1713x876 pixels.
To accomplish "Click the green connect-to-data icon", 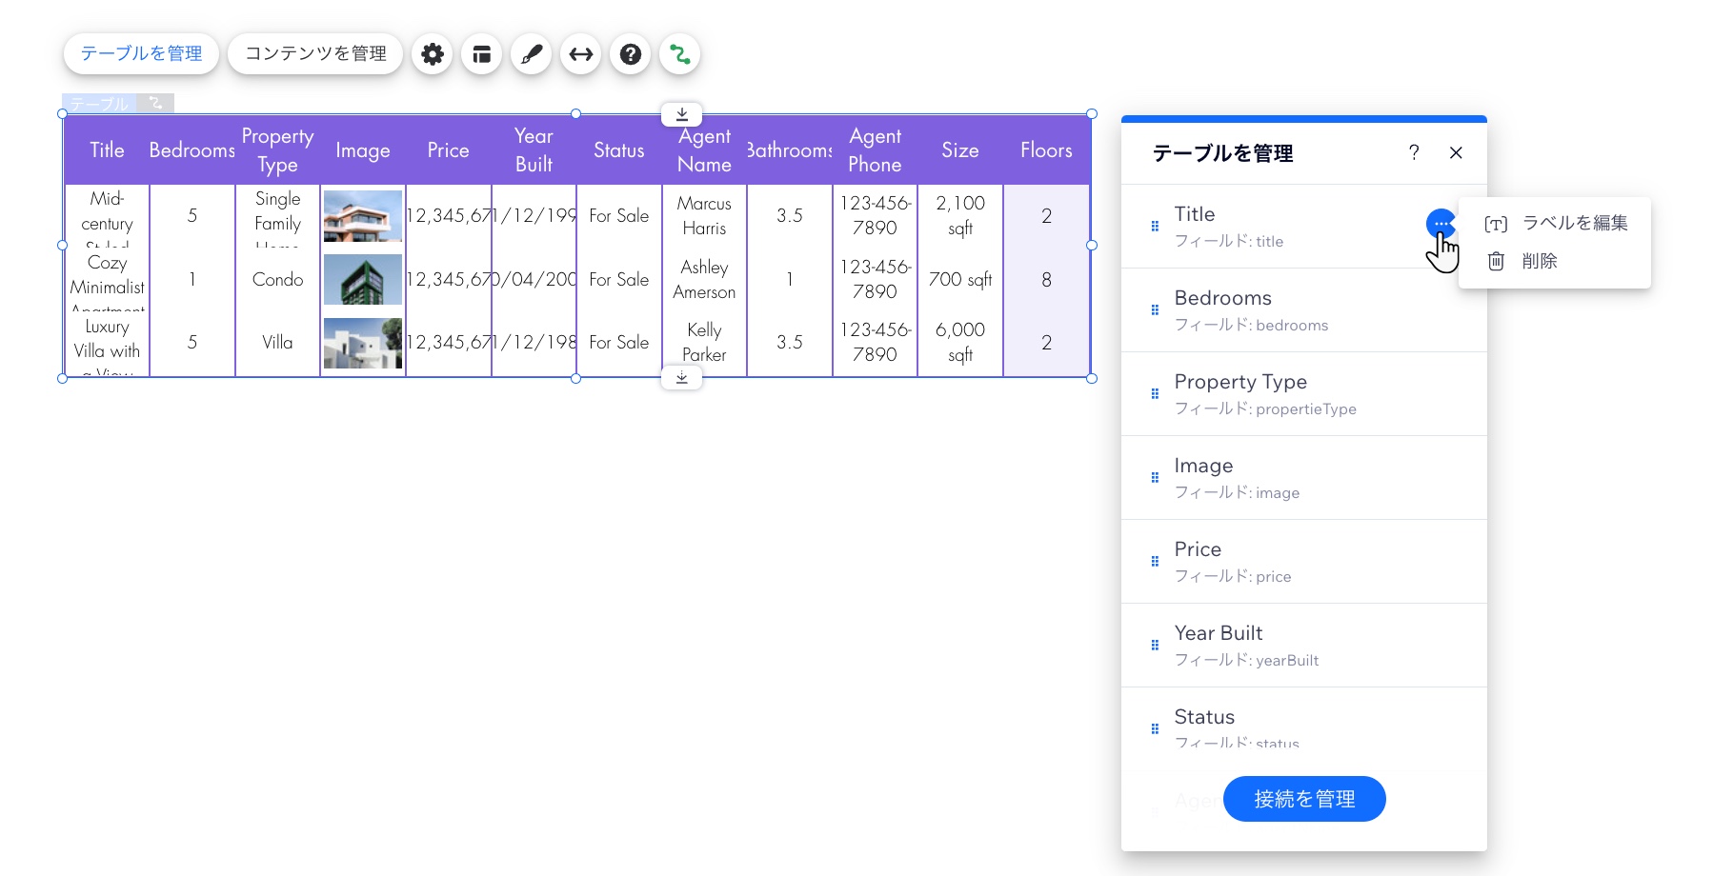I will point(680,54).
